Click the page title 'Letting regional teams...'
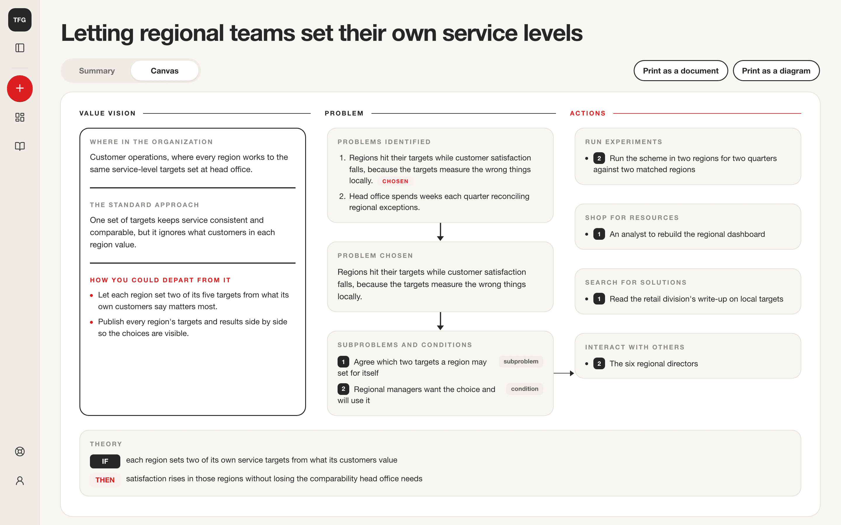Screen dimensions: 841x525 pos(322,33)
